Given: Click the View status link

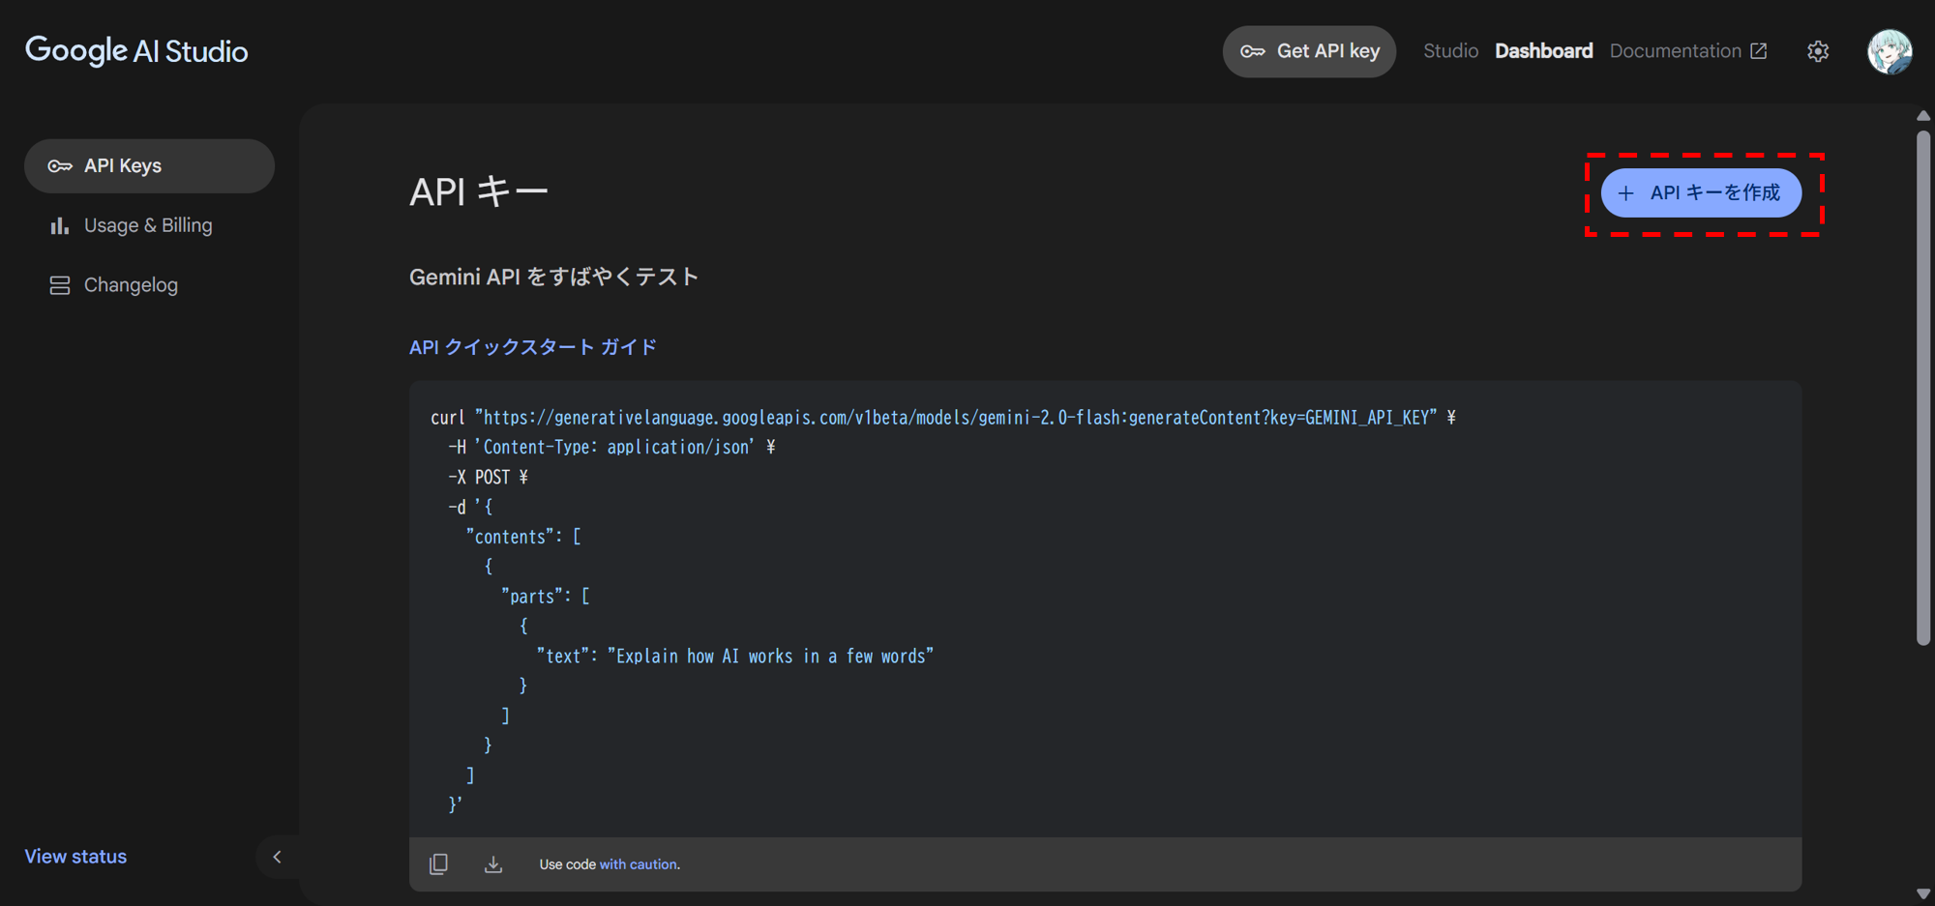Looking at the screenshot, I should coord(75,857).
